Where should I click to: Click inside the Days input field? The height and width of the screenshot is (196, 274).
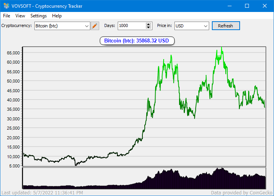(x=131, y=26)
